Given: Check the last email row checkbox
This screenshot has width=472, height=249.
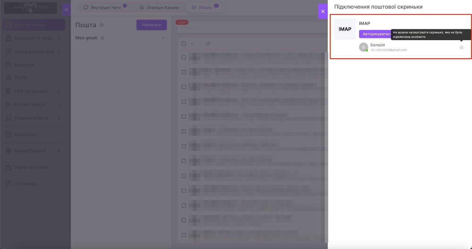Looking at the screenshot, I should pyautogui.click(x=184, y=235).
